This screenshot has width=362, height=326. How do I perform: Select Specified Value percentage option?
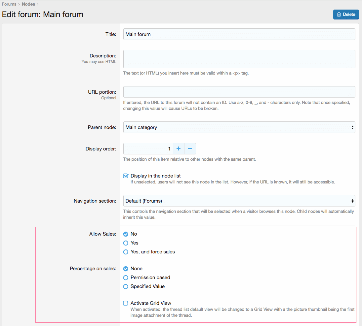126,286
